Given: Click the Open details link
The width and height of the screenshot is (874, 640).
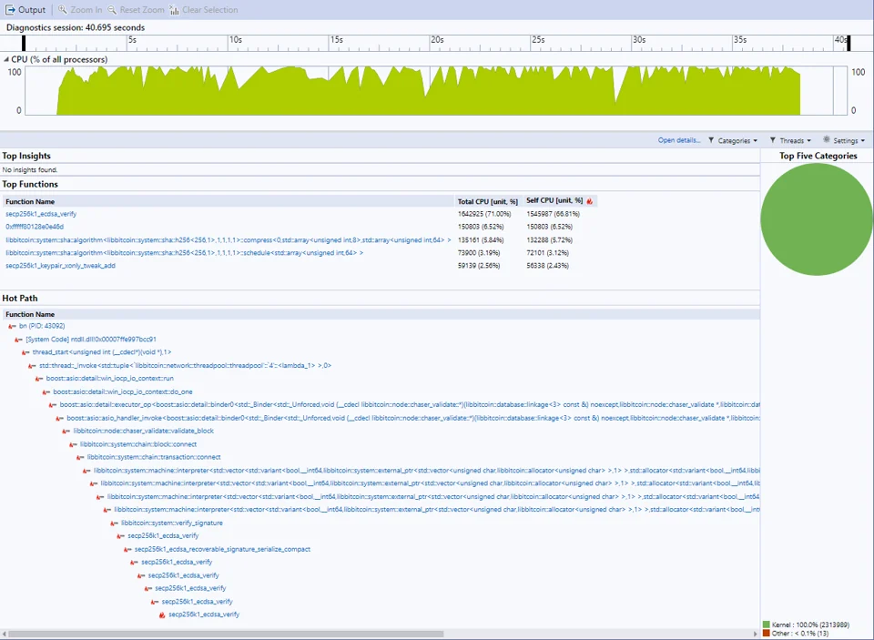Looking at the screenshot, I should 679,140.
